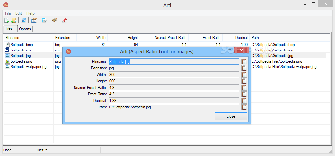Image resolution: width=335 pixels, height=156 pixels.
Task: Close the Aspect Ratio dialog with the red X
Action: click(242, 50)
